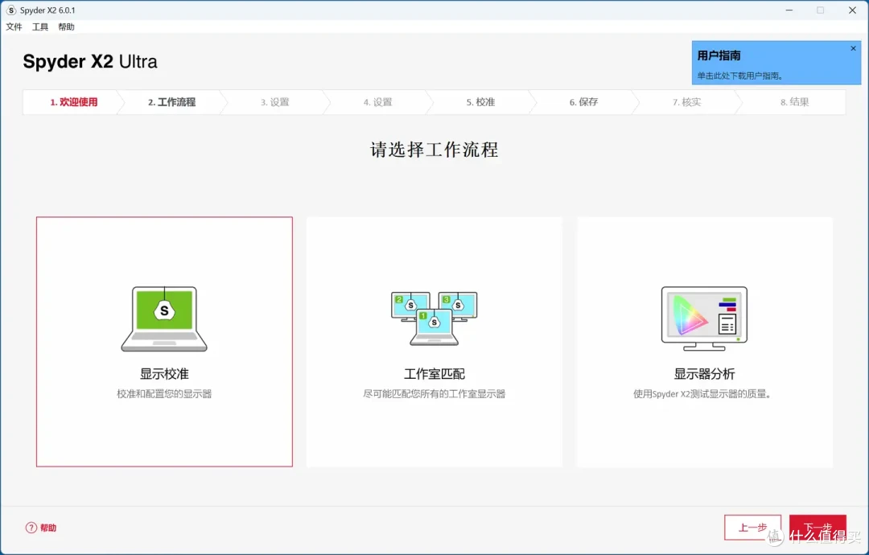
Task: Go to step 1. 欢迎使用
Action: [x=74, y=102]
